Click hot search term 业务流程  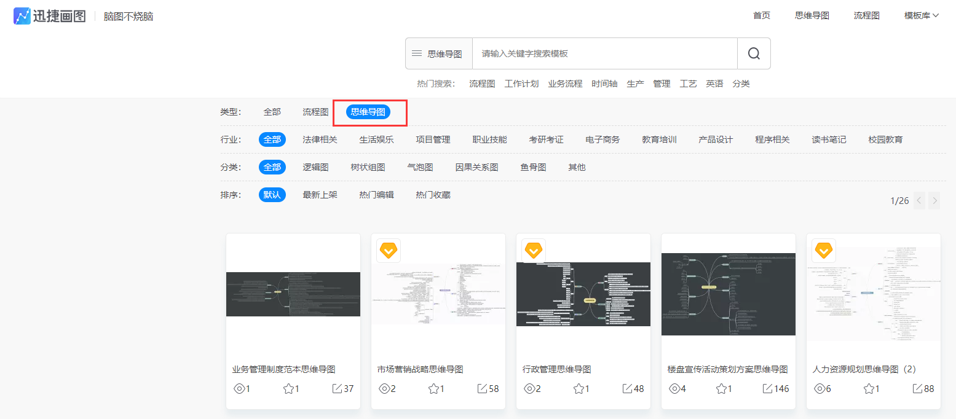565,84
